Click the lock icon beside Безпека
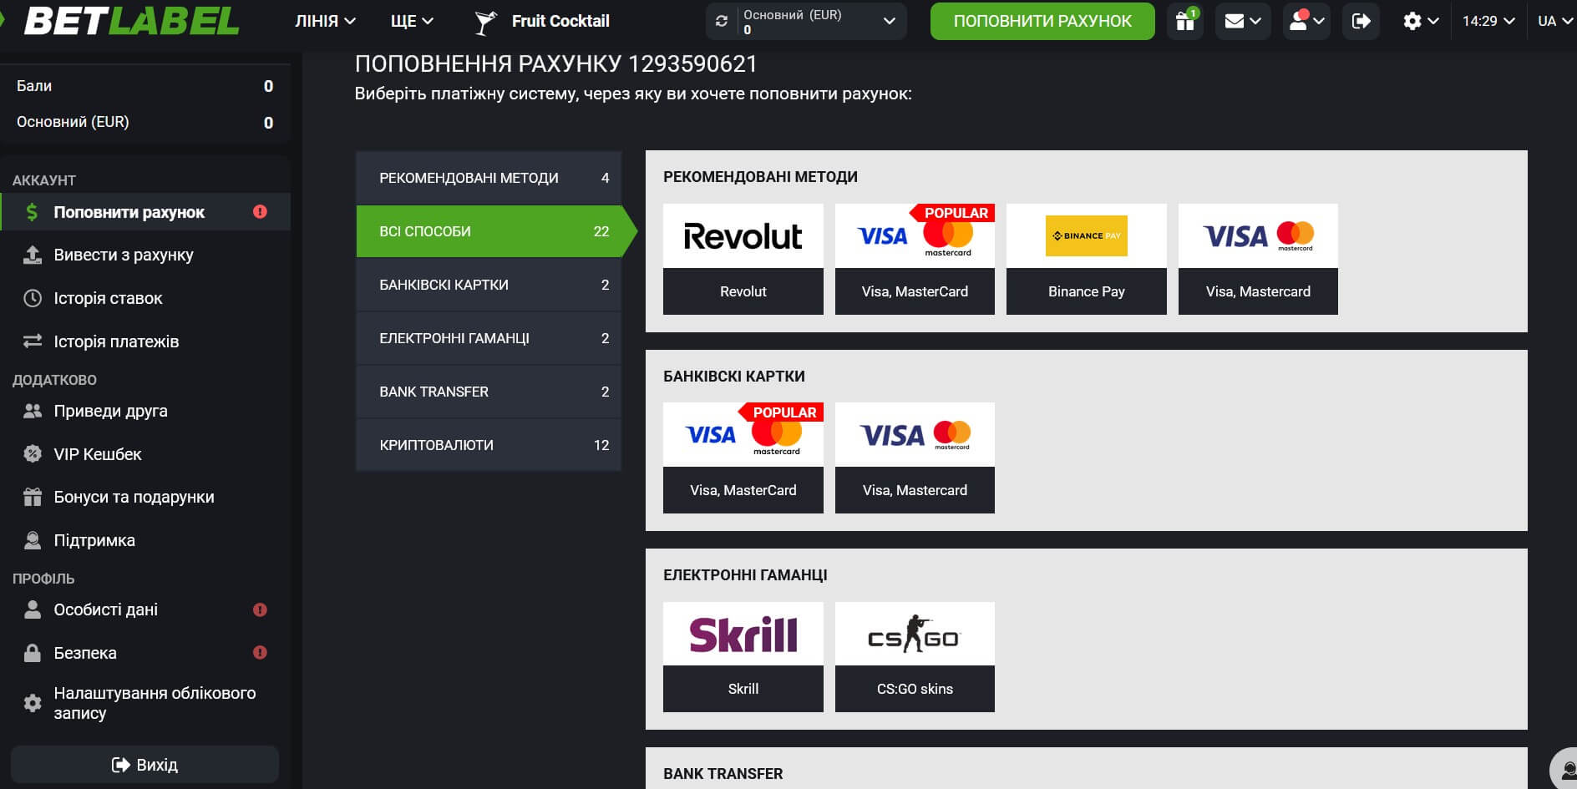The height and width of the screenshot is (789, 1577). click(x=33, y=653)
